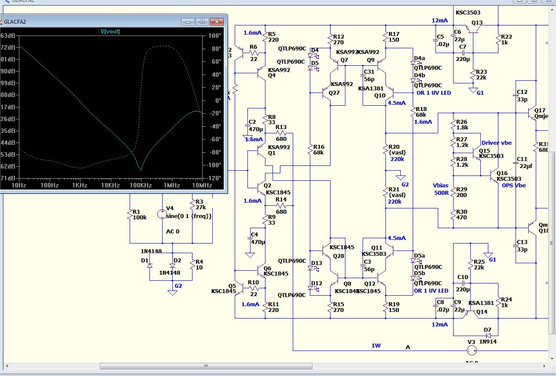Select resistor R23 22k label
This screenshot has height=376, width=556.
pyautogui.click(x=481, y=75)
